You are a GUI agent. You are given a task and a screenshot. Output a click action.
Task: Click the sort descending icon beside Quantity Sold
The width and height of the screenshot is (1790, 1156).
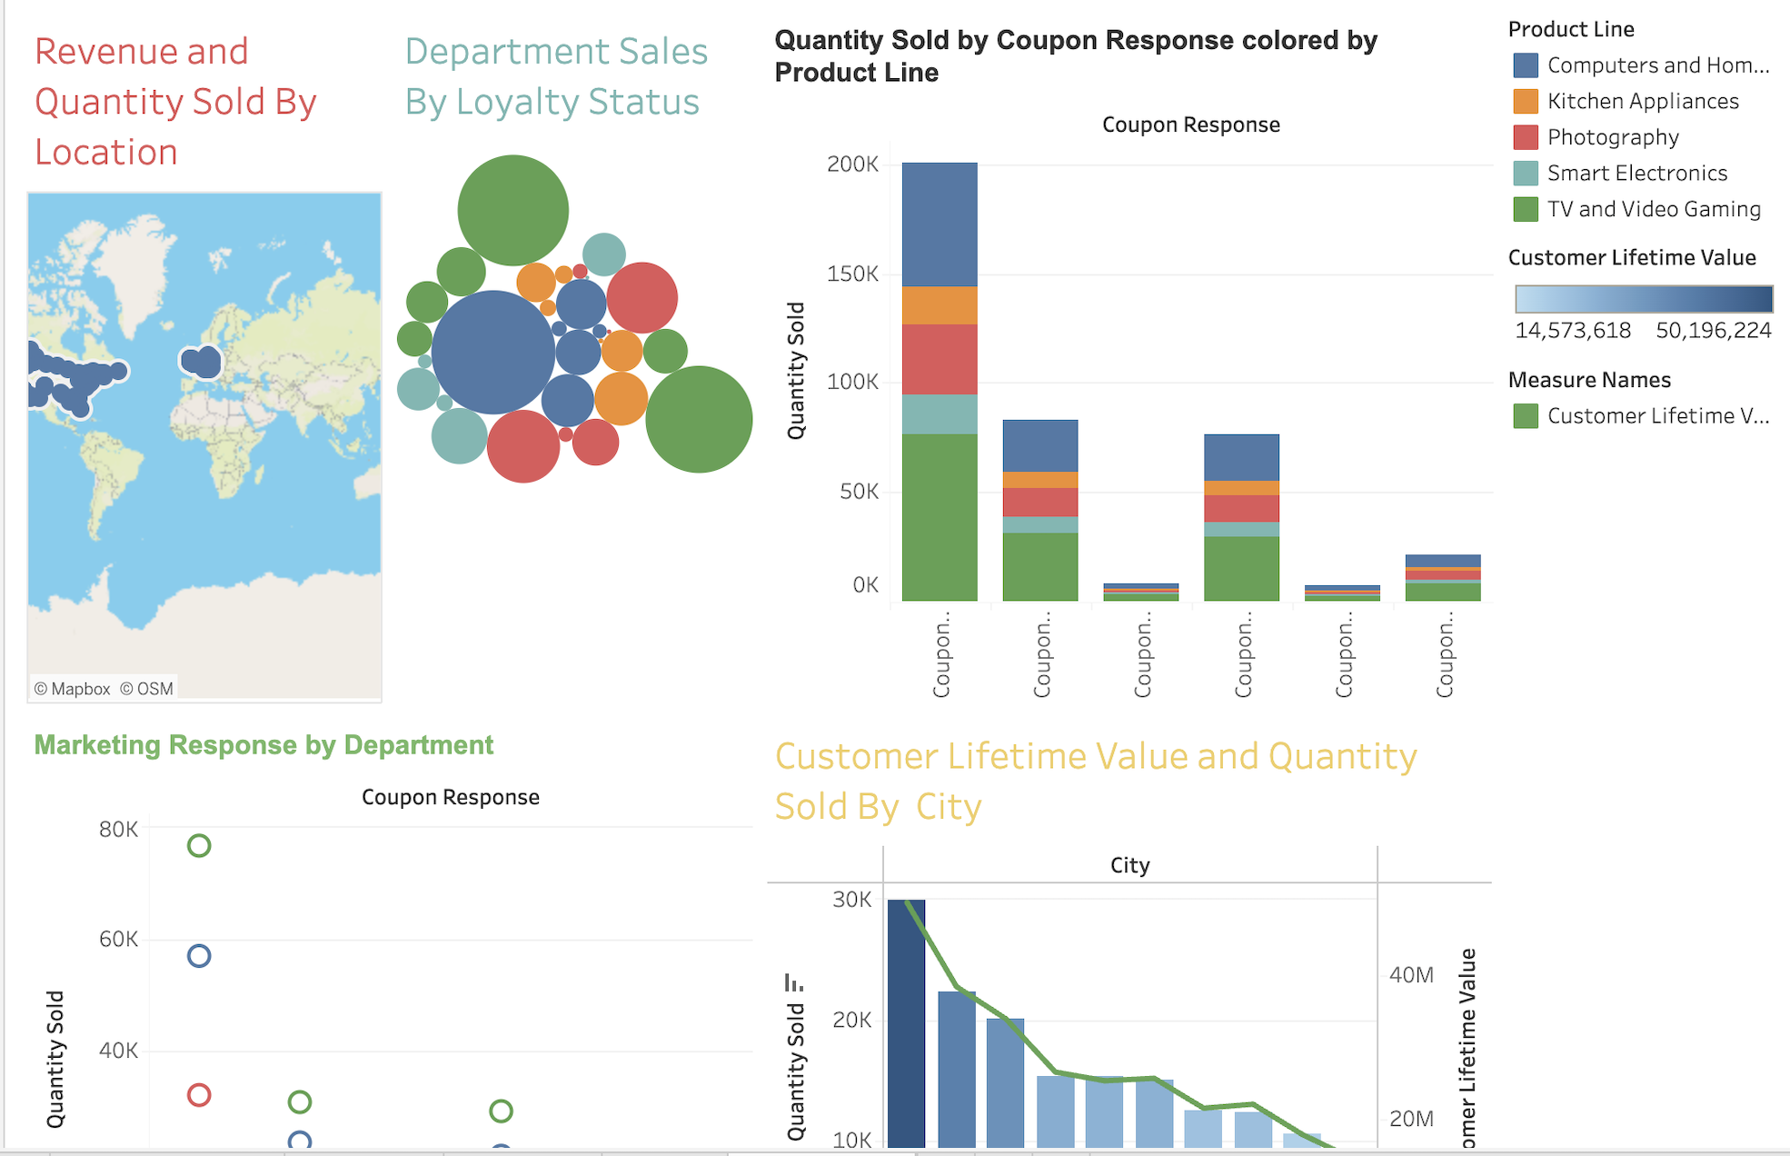pyautogui.click(x=793, y=983)
